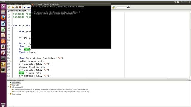The image size is (191, 107).
Task: Switch to Zinjai dock icon
Action: [3, 64]
